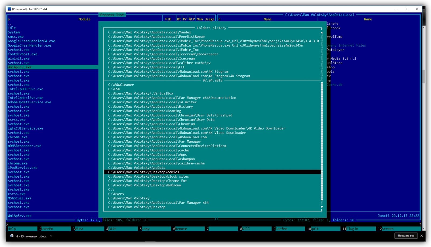Click the Folders history scroll down arrow

(x=322, y=207)
